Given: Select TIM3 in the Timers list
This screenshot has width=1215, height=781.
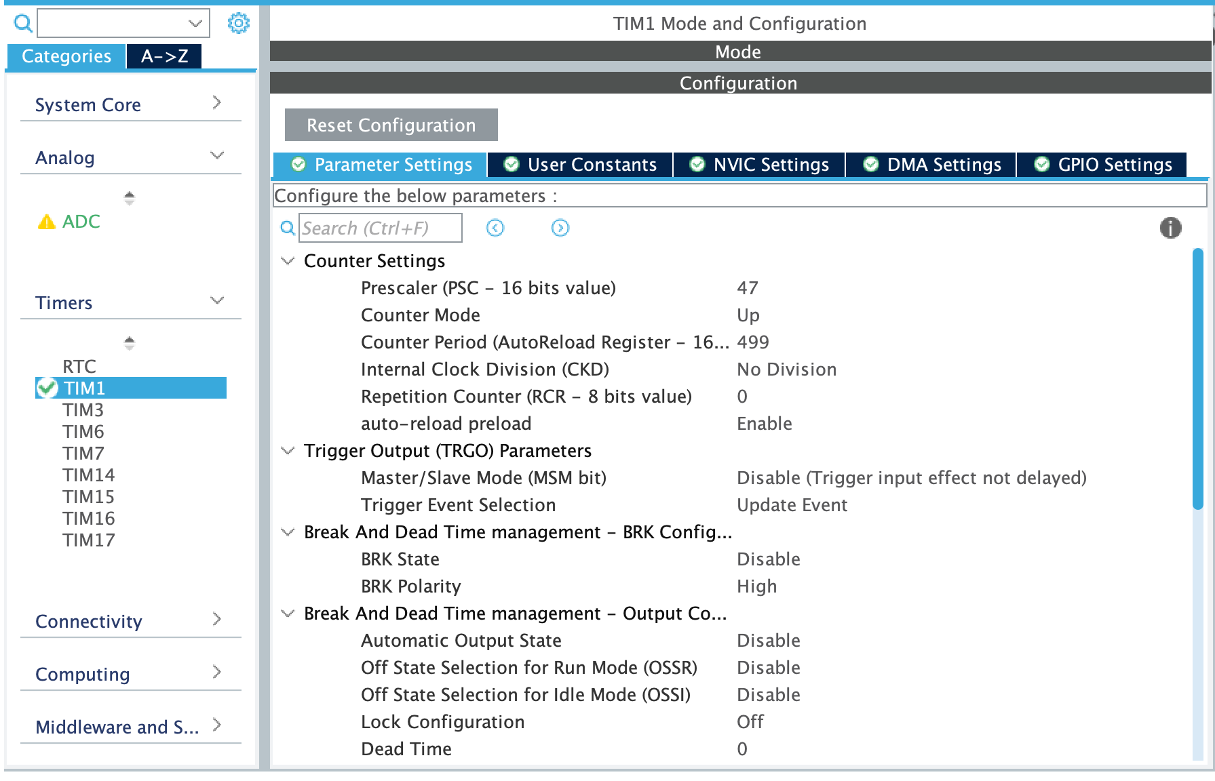Looking at the screenshot, I should click(x=83, y=409).
